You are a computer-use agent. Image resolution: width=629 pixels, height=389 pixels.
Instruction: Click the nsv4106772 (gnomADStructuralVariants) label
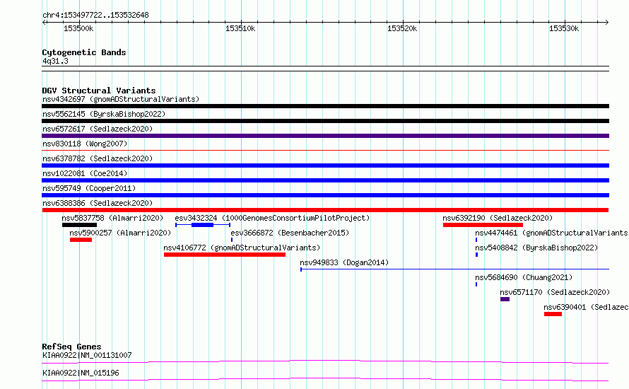[x=242, y=248]
